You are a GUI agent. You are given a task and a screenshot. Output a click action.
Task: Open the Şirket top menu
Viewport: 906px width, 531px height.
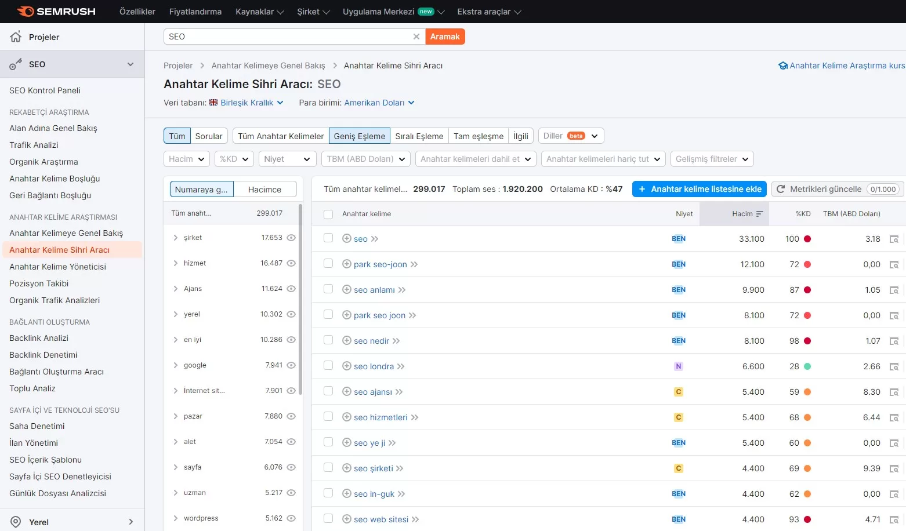313,12
